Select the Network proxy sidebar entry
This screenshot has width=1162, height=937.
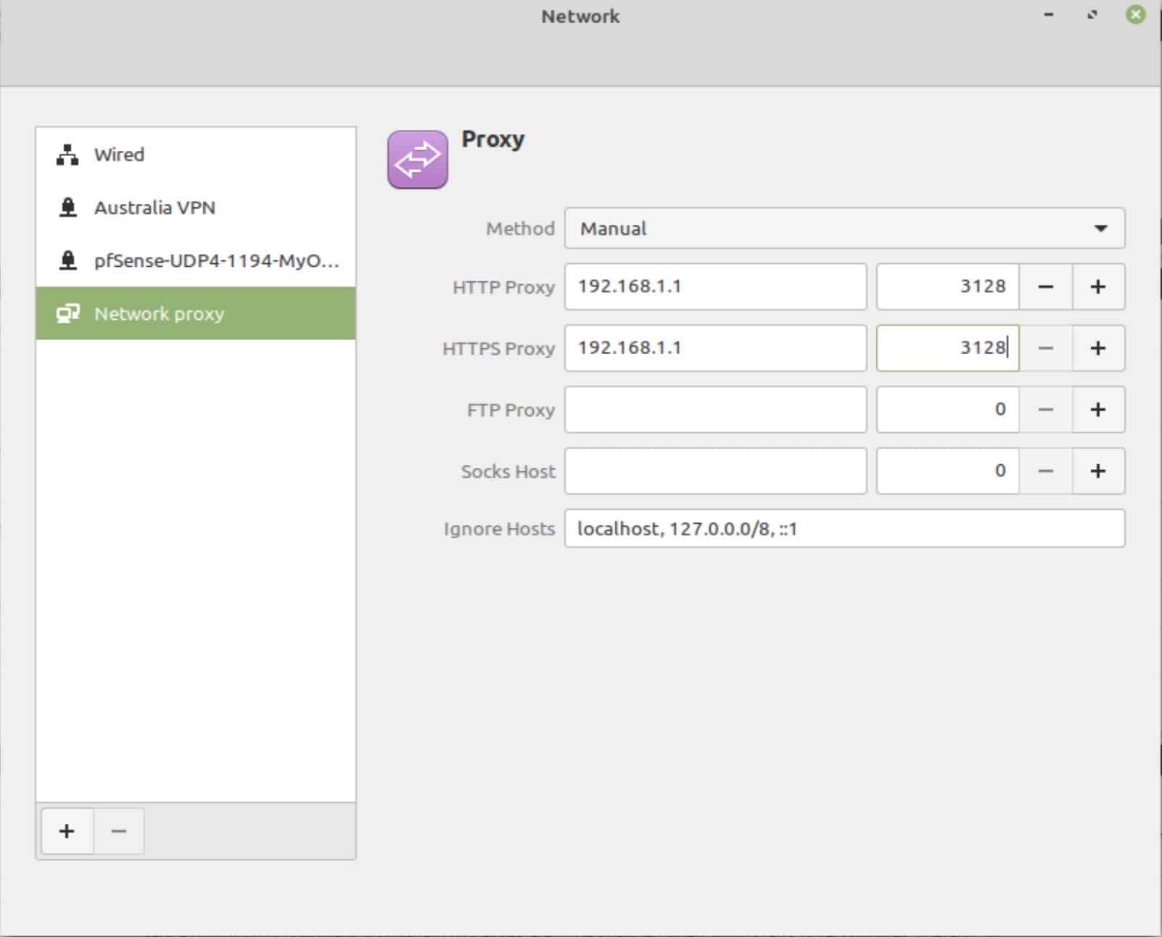[x=160, y=313]
